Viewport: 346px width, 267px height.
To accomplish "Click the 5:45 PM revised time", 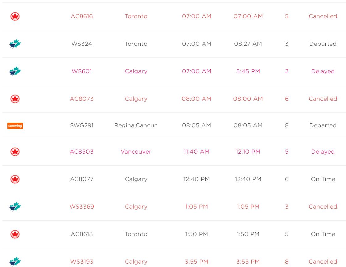I will point(248,71).
